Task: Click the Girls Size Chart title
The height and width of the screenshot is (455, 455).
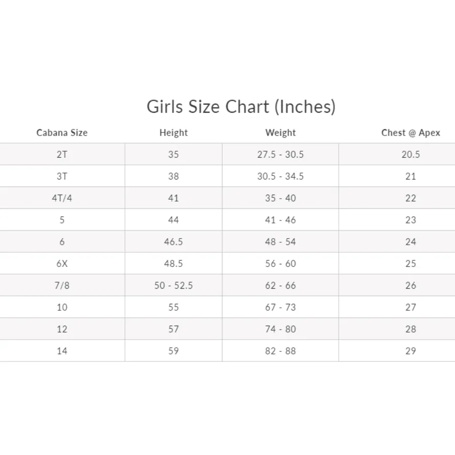Action: [241, 107]
